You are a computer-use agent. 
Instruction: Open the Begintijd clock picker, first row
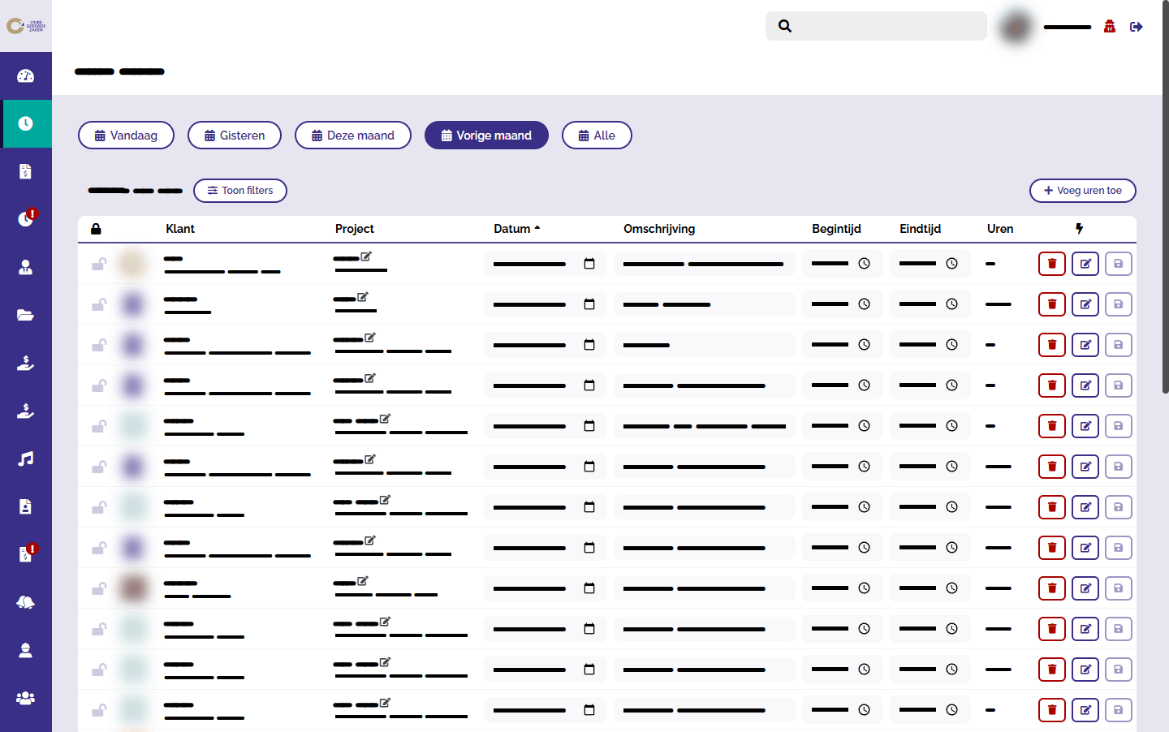coord(865,263)
